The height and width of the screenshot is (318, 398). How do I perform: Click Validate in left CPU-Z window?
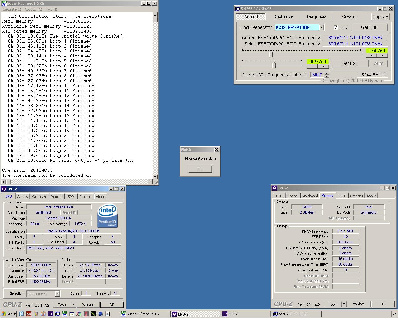(88, 305)
